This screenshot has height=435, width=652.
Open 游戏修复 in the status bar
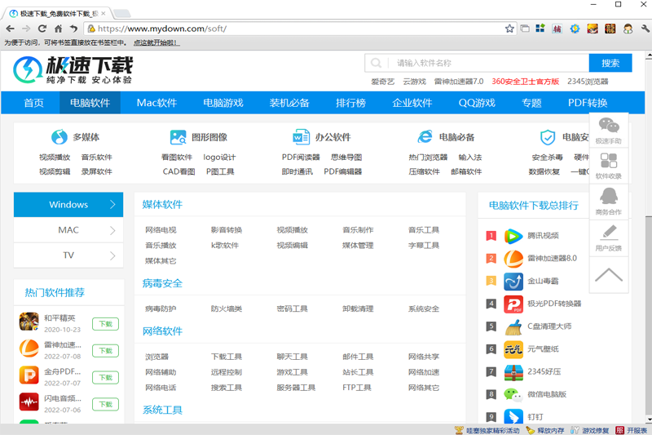tap(590, 430)
